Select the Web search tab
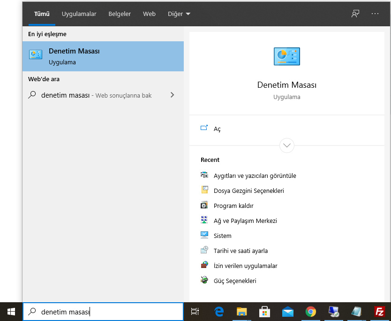The height and width of the screenshot is (321, 391). pyautogui.click(x=149, y=14)
